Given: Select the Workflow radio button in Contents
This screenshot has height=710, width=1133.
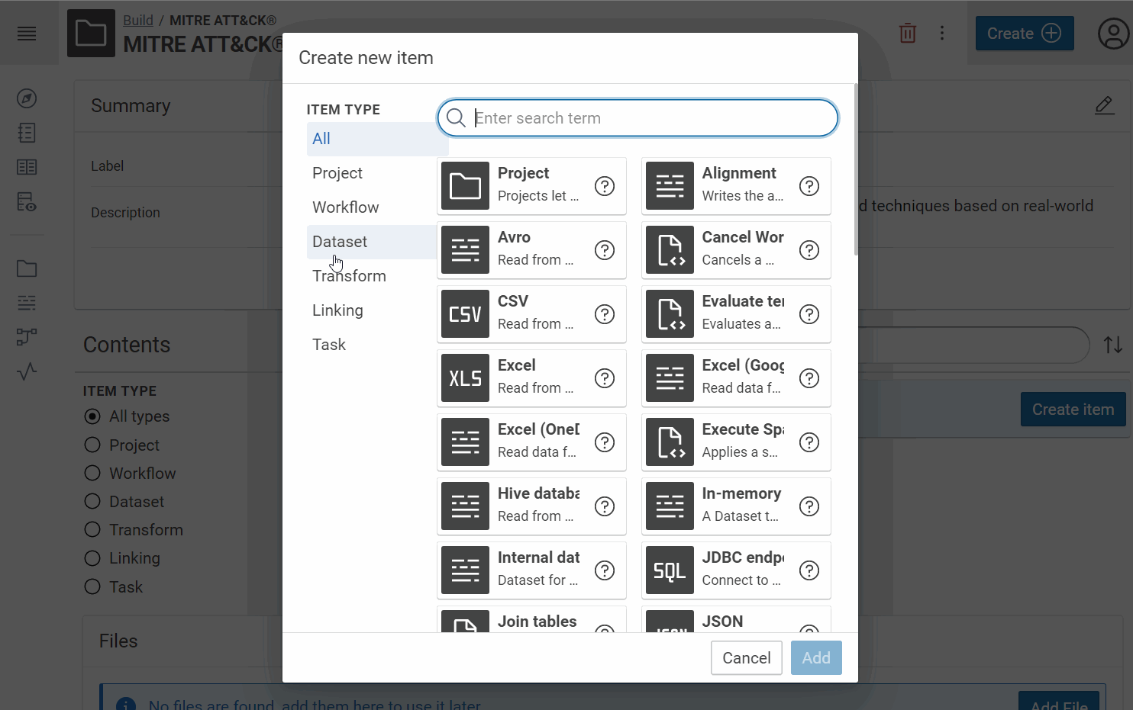Looking at the screenshot, I should pyautogui.click(x=92, y=474).
